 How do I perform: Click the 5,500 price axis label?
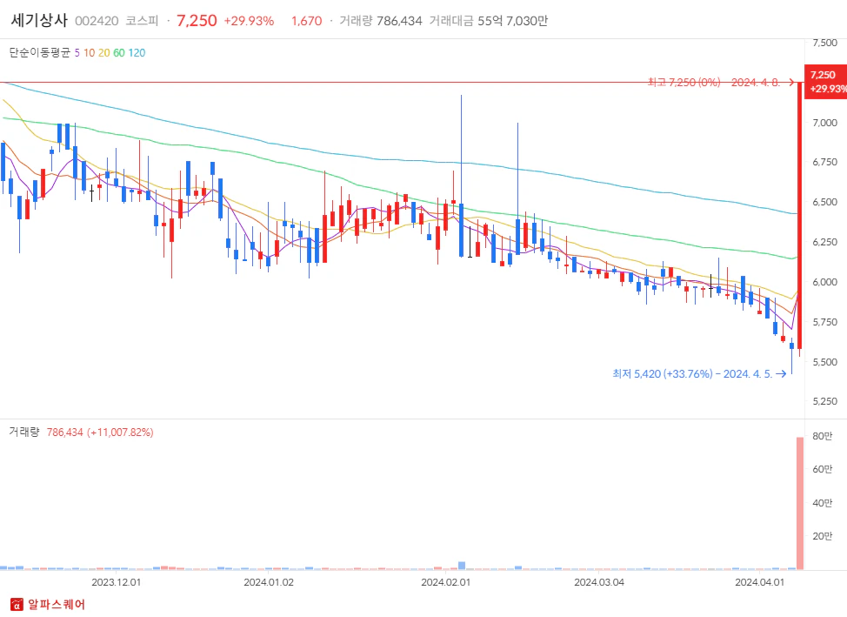825,362
